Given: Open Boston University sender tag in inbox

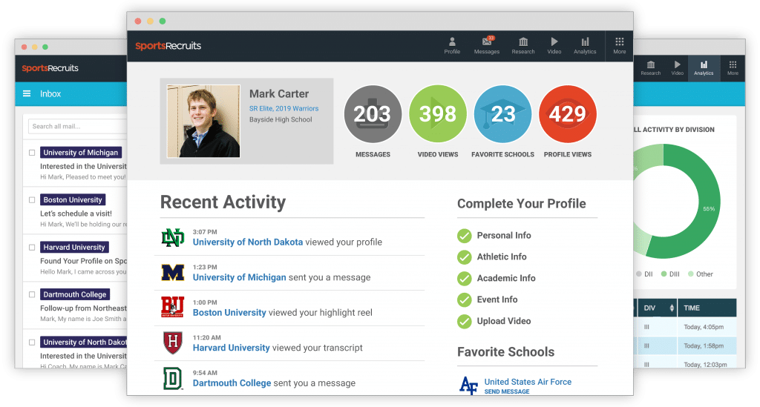Looking at the screenshot, I should pyautogui.click(x=73, y=200).
